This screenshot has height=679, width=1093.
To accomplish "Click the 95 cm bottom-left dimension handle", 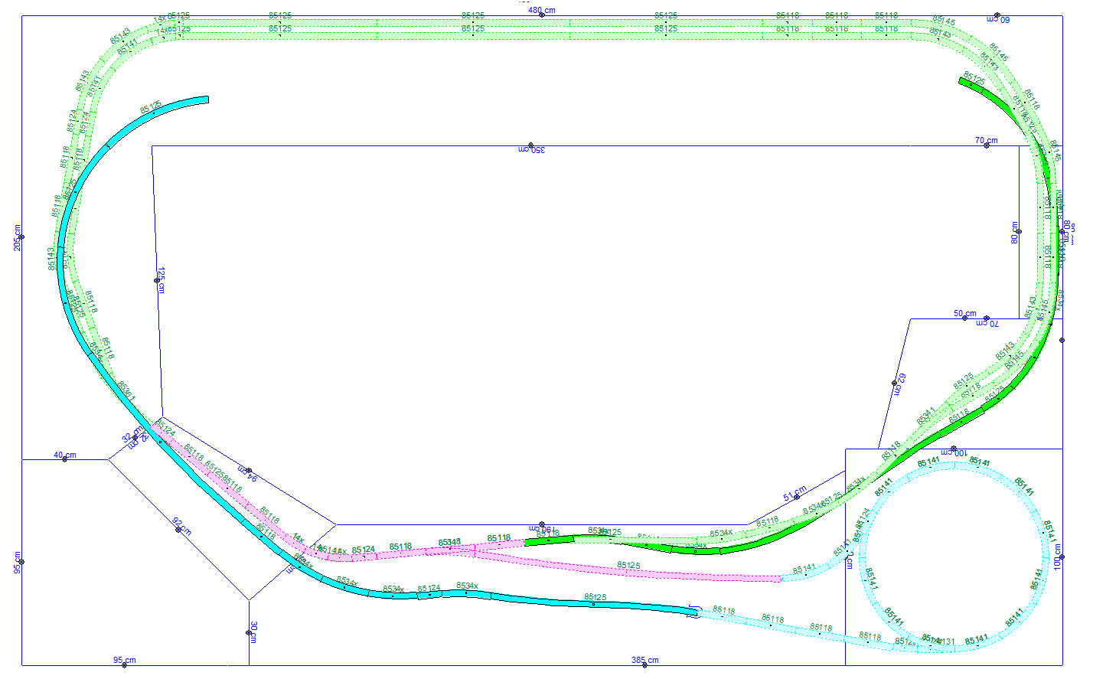I will [x=124, y=664].
